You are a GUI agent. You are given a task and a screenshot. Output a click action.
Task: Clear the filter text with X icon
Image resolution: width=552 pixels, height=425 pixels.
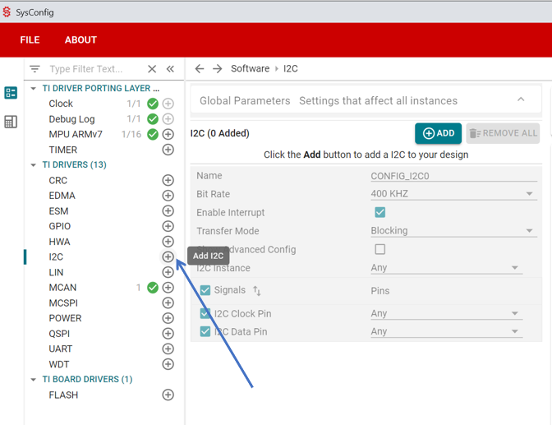152,70
